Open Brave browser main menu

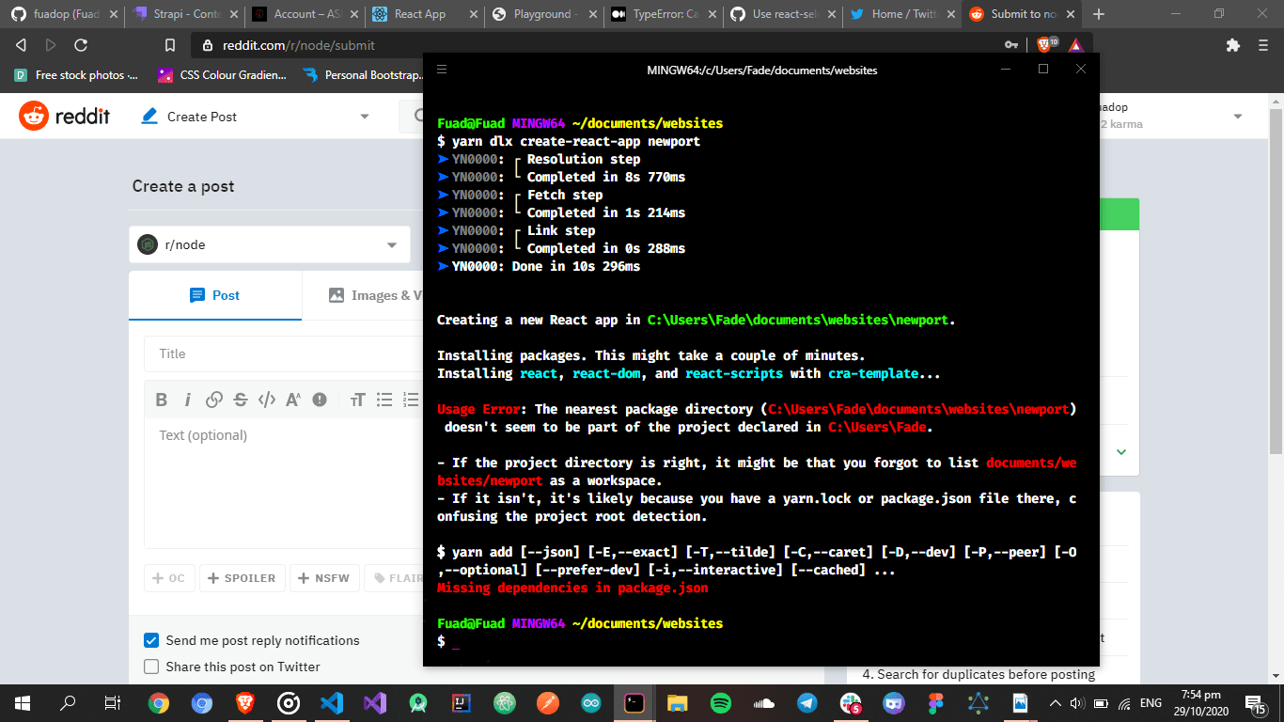(x=1263, y=44)
